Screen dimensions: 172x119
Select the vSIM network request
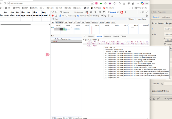(66, 41)
